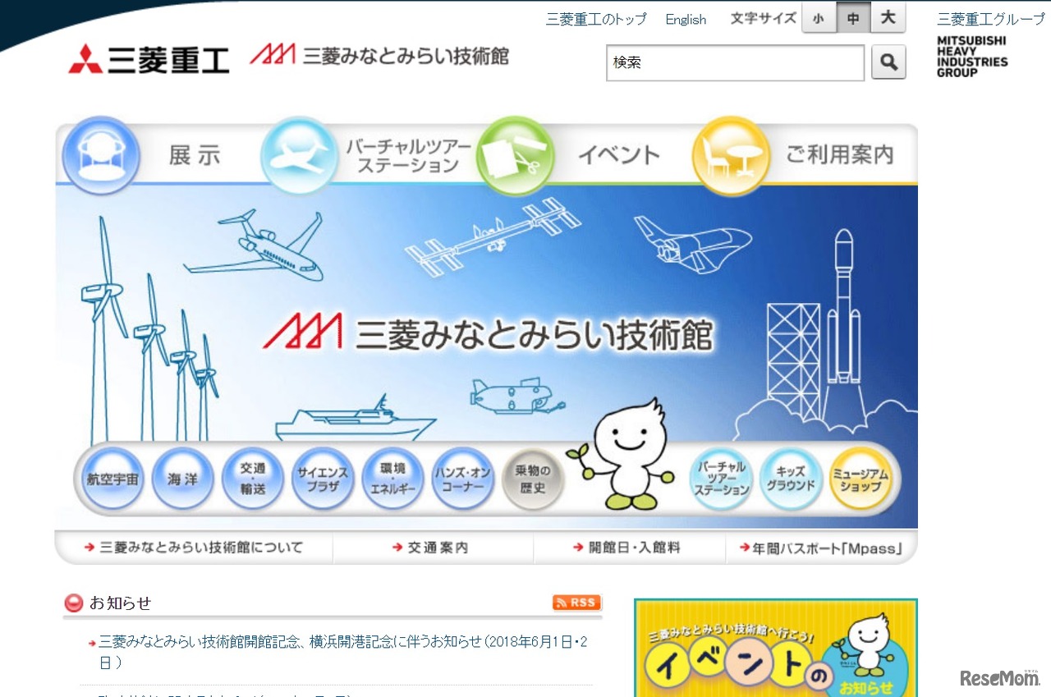Open the yellow table-and-chair guide icon
Screen dimensions: 1051x697
[731, 155]
